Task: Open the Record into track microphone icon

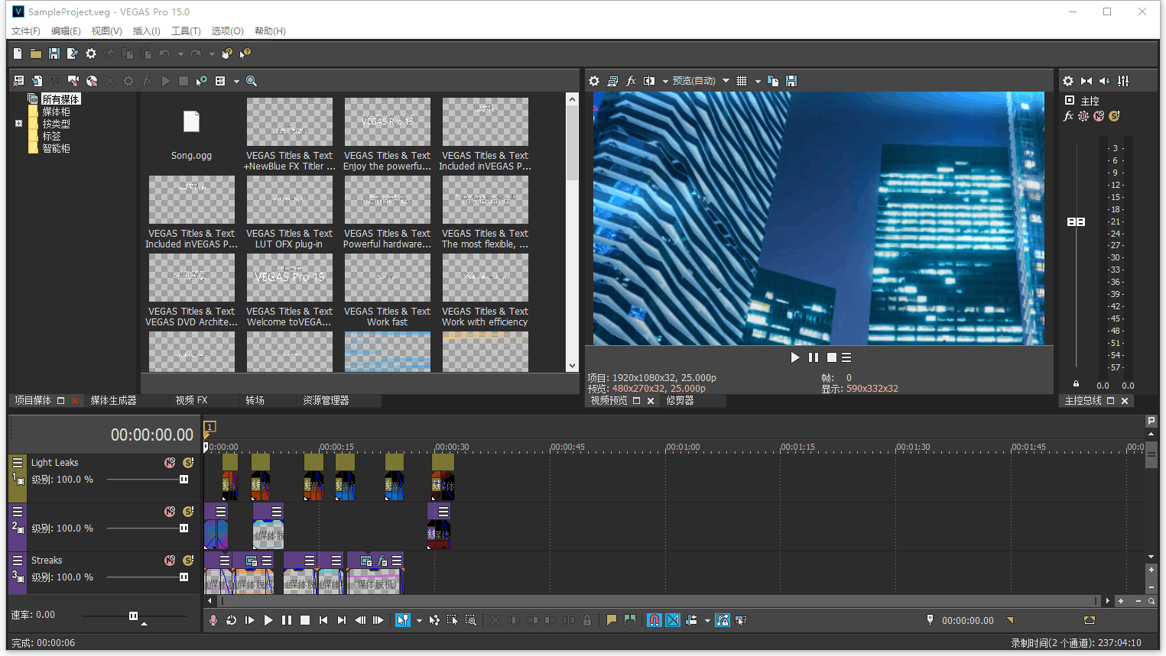Action: (213, 620)
